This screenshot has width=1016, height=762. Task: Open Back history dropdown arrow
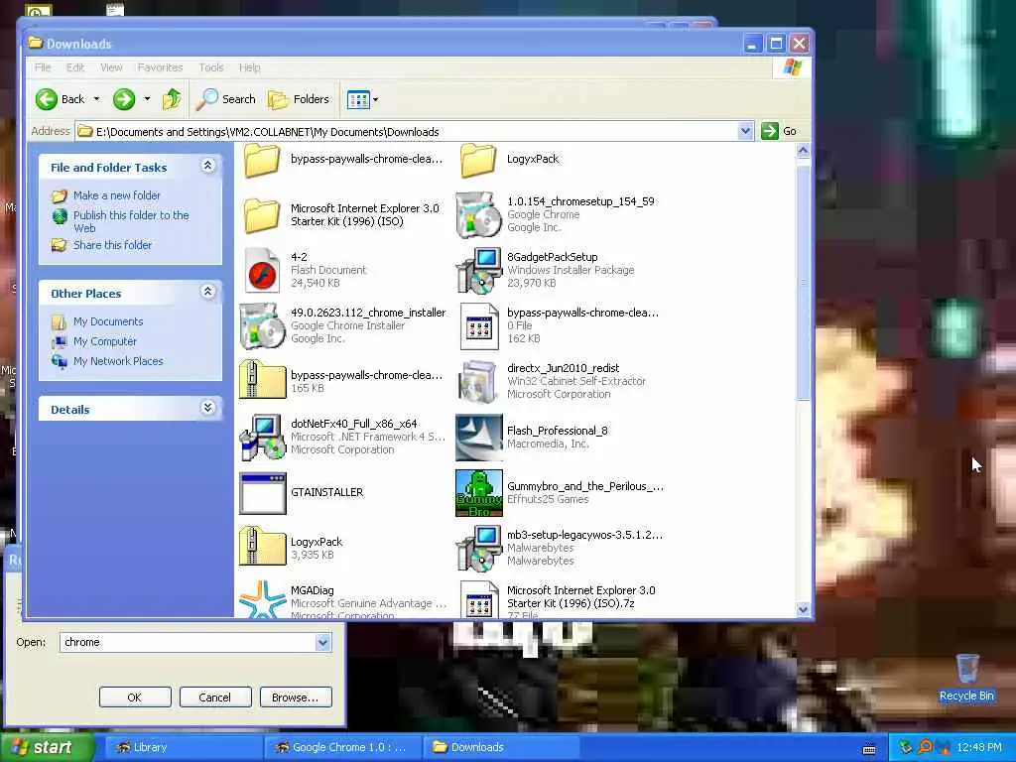point(96,99)
